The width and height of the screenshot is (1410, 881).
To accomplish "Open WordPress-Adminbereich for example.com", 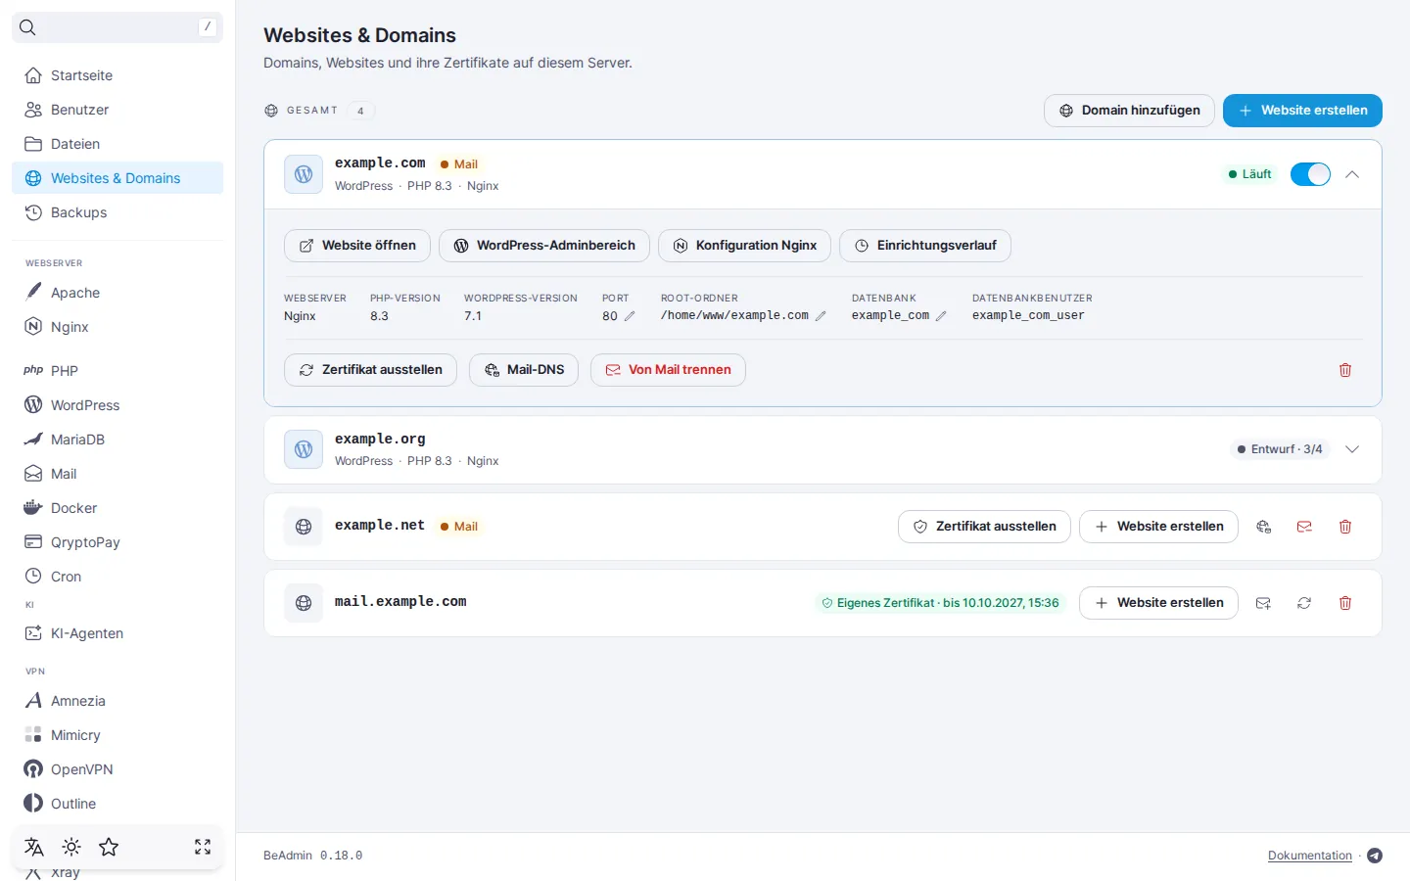I will click(x=544, y=246).
